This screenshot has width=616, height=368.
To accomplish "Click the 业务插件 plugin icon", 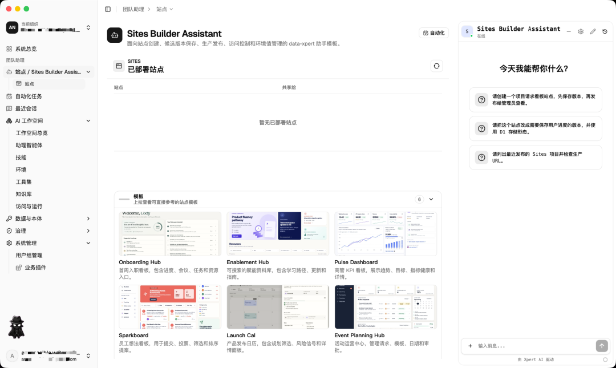I will pos(18,268).
